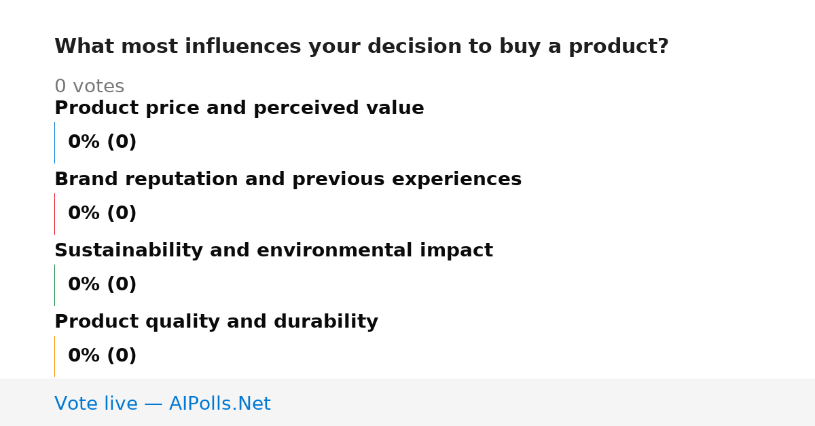Click the 0 votes total counter
The image size is (815, 426).
click(x=89, y=87)
